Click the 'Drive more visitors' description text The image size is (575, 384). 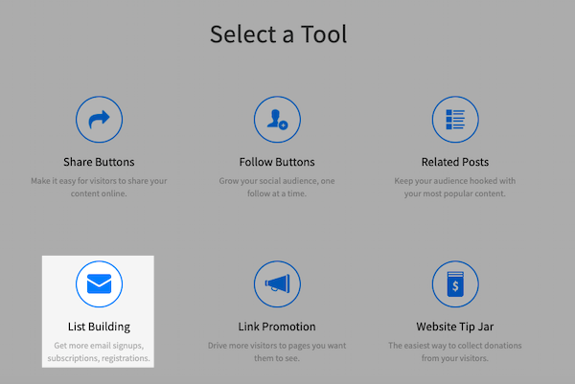click(x=277, y=351)
